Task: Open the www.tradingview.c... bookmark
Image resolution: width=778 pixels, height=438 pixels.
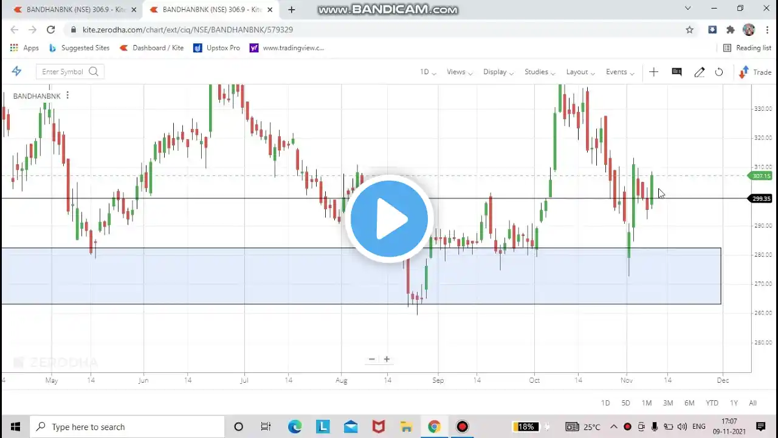Action: point(287,47)
